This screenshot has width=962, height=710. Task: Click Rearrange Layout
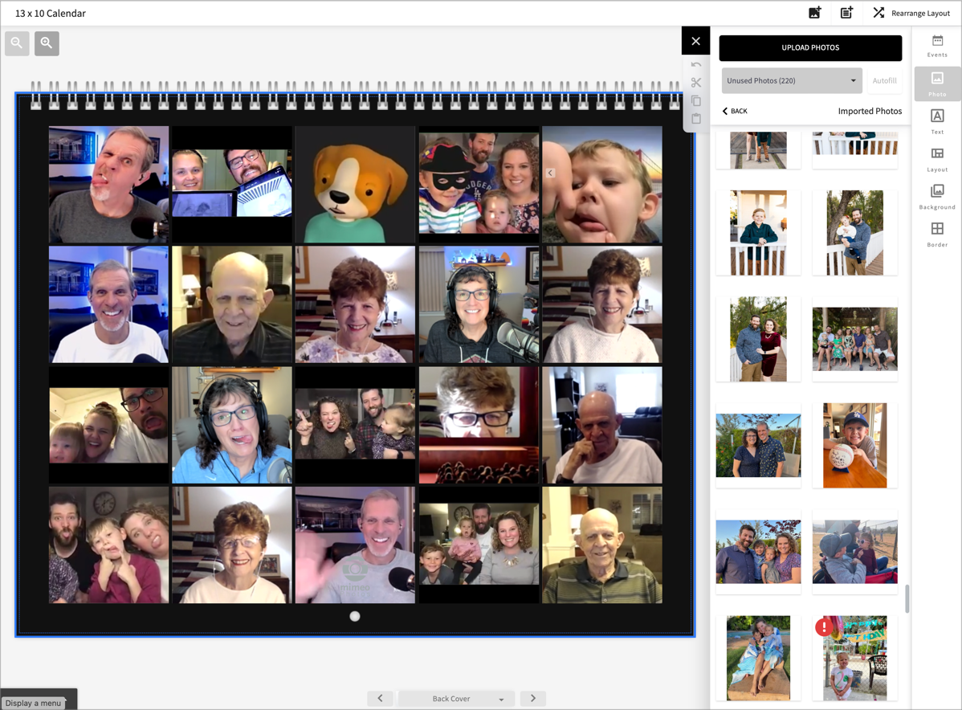(x=911, y=13)
